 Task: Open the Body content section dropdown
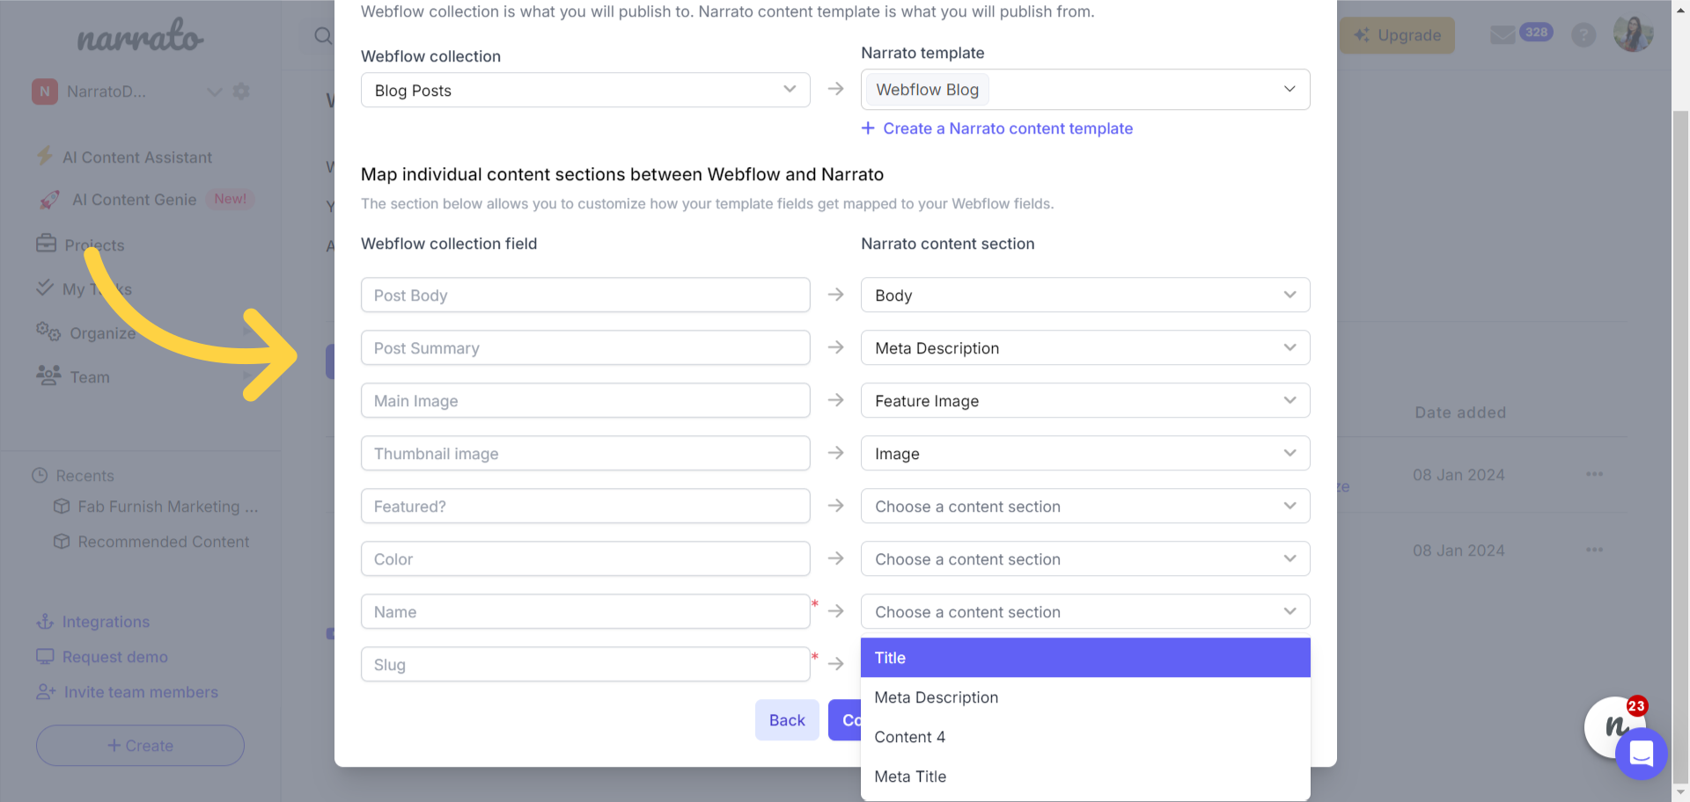coord(1085,295)
